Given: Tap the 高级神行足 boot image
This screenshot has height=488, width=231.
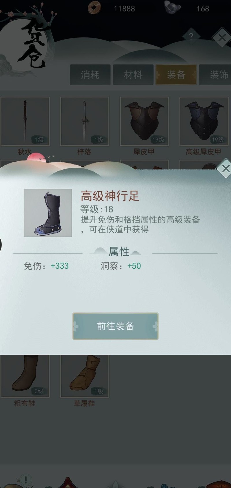Looking at the screenshot, I should [x=48, y=213].
